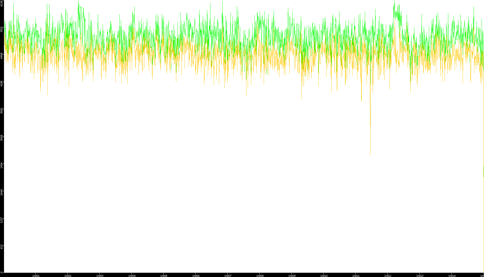Viewport: 484px width, 277px height.
Task: Click the 14:08 time axis tick label
Action: click(x=260, y=276)
